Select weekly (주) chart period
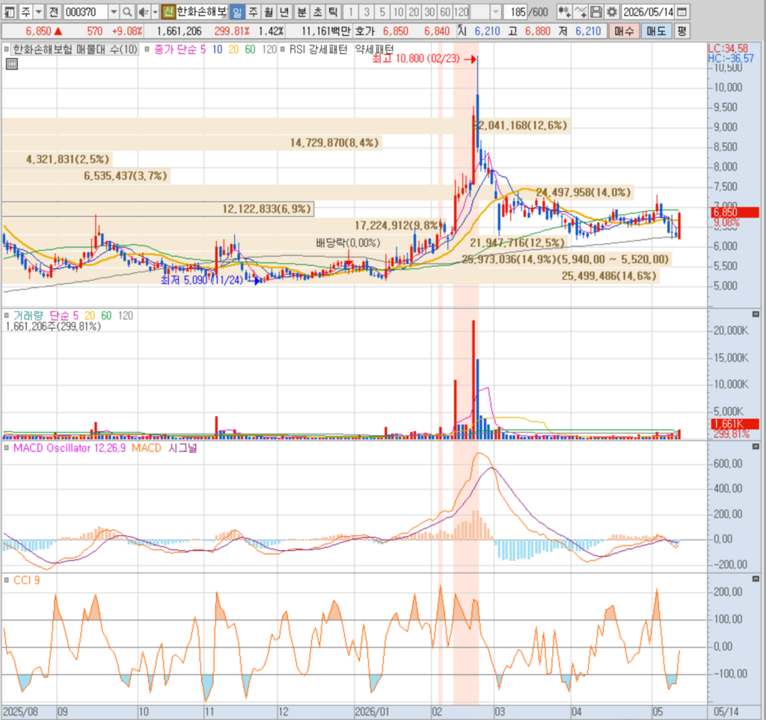This screenshot has width=766, height=720. click(x=253, y=12)
